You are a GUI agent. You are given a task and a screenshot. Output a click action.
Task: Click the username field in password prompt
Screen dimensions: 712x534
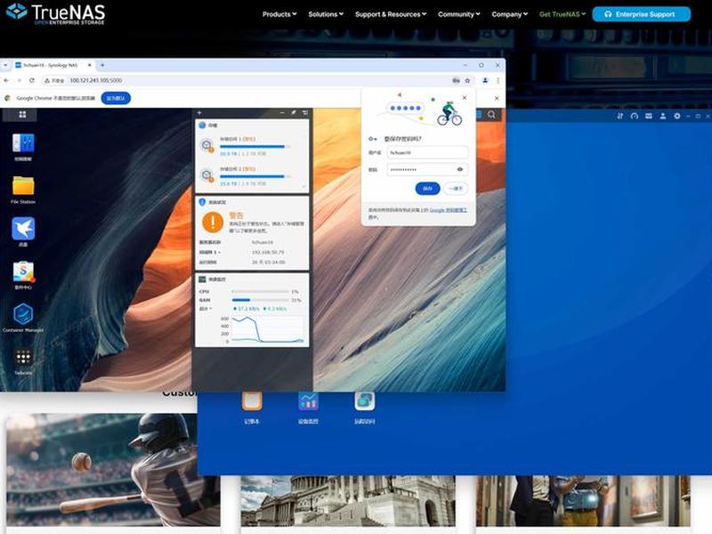coord(427,152)
